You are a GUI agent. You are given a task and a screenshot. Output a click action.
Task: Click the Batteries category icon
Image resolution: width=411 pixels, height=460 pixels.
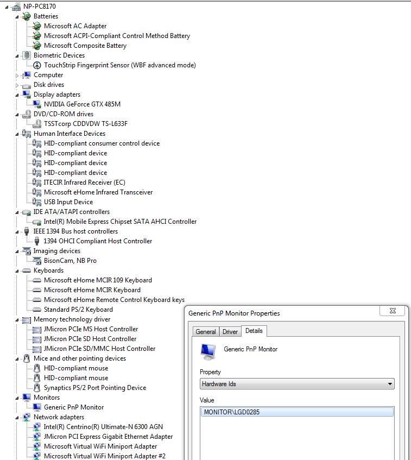27,16
